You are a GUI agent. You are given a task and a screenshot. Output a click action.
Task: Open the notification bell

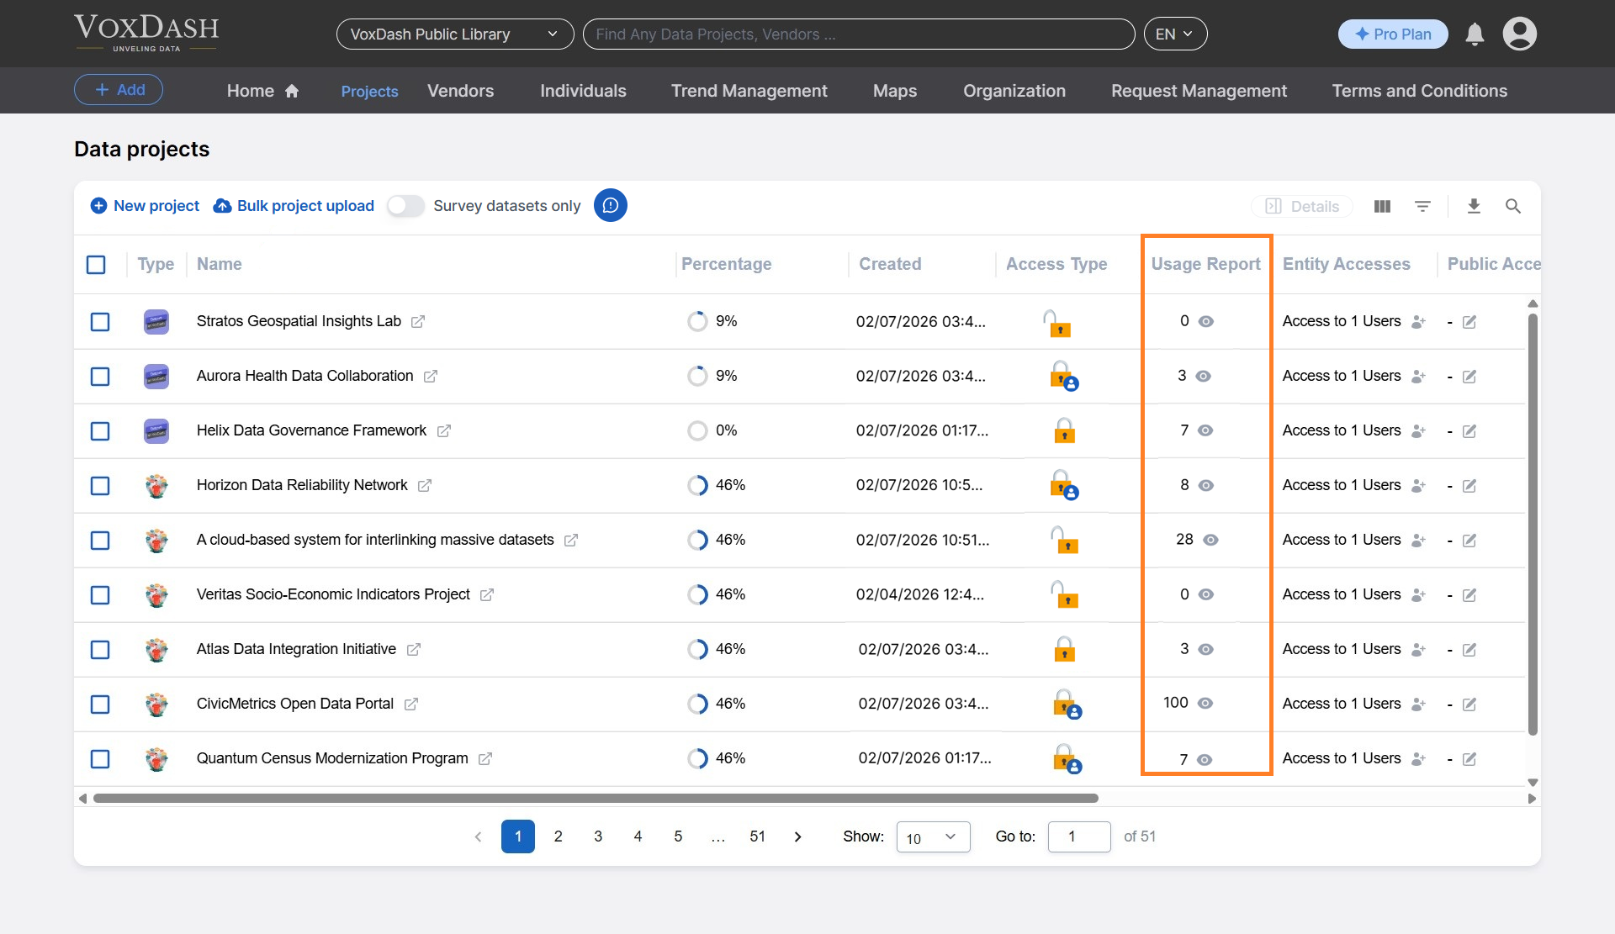click(x=1475, y=34)
